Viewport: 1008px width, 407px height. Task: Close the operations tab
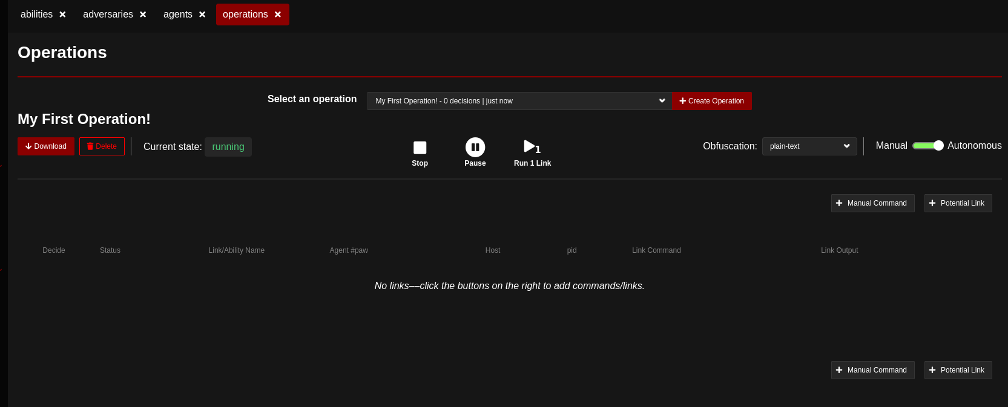(278, 15)
